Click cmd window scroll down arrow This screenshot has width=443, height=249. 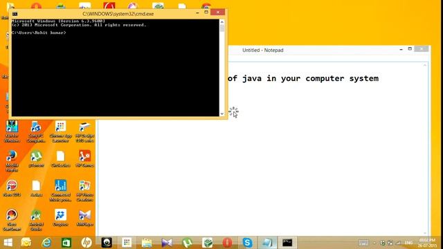pyautogui.click(x=222, y=113)
